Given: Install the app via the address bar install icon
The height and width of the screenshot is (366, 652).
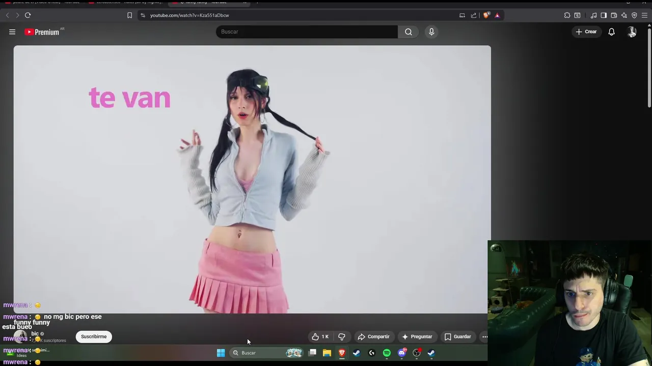Looking at the screenshot, I should [462, 15].
